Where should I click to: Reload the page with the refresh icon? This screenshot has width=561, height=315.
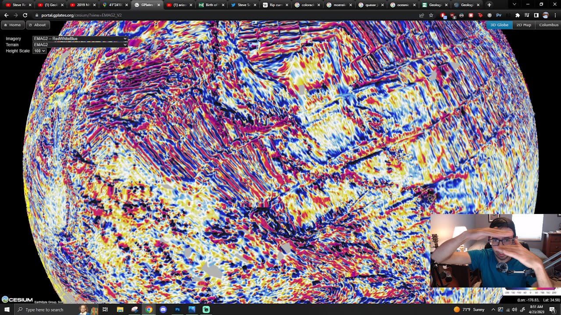coord(25,15)
